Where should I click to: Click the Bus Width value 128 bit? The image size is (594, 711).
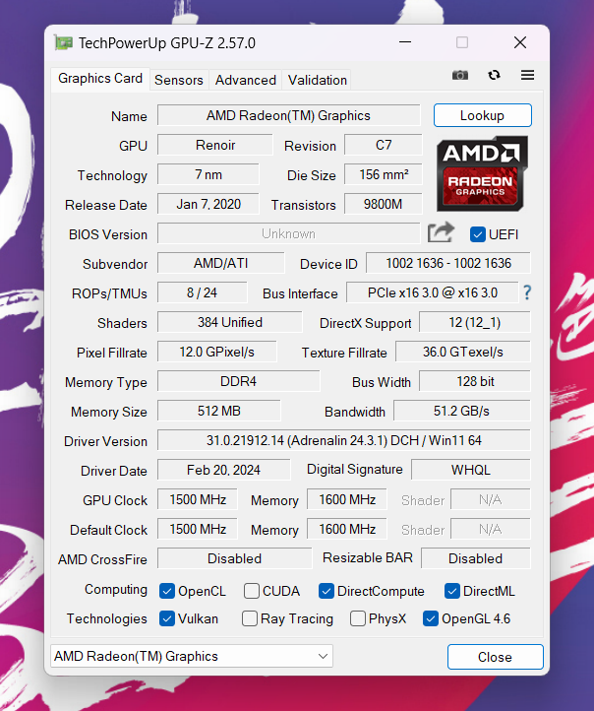(x=474, y=381)
